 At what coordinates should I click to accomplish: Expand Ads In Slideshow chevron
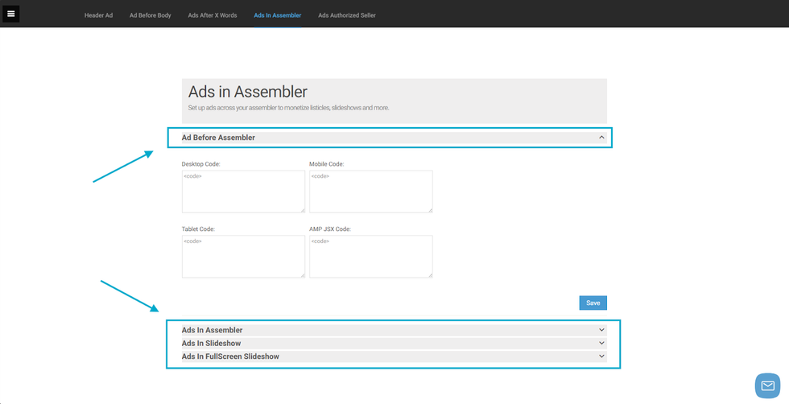point(601,343)
